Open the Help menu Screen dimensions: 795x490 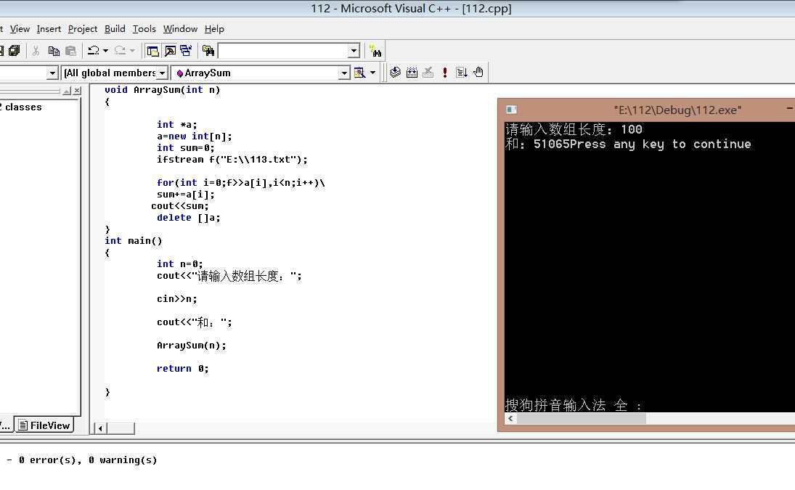(214, 29)
